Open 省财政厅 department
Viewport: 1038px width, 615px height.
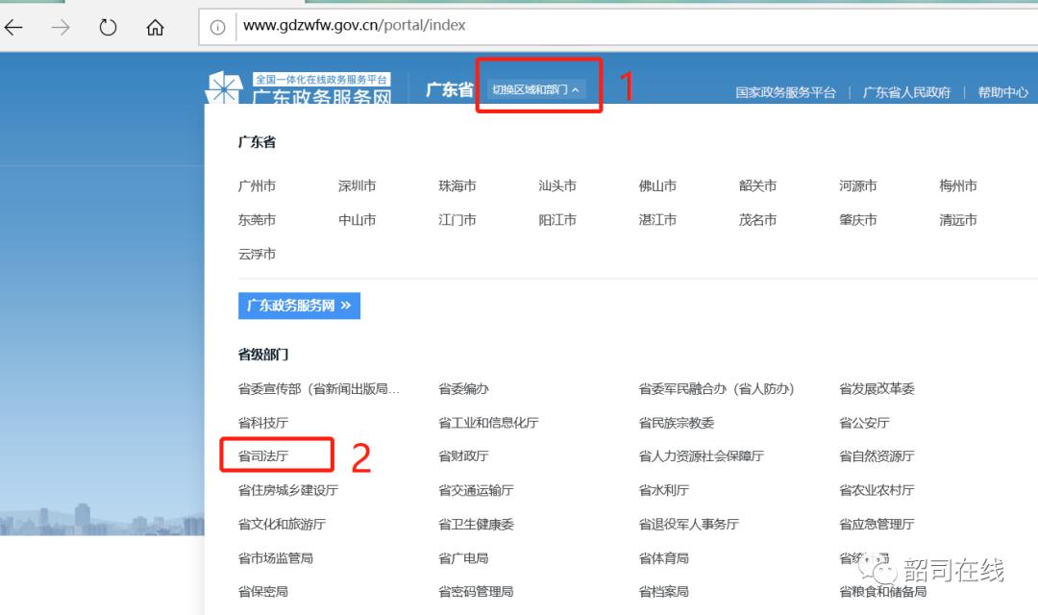pyautogui.click(x=463, y=456)
